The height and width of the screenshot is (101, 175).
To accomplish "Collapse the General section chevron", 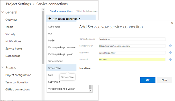I will coord(3,12).
